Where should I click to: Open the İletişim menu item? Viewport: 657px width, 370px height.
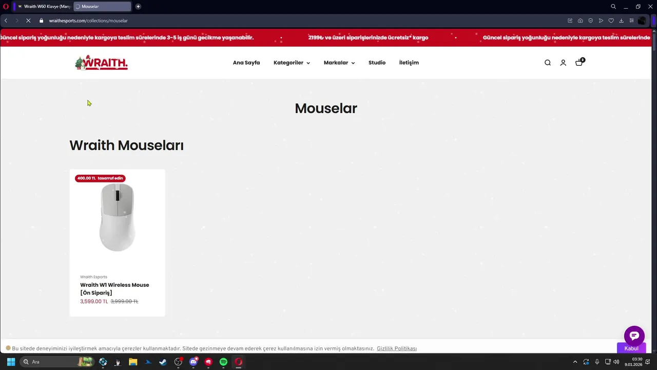[409, 63]
